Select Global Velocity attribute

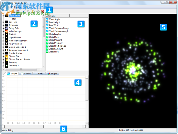click(56, 43)
